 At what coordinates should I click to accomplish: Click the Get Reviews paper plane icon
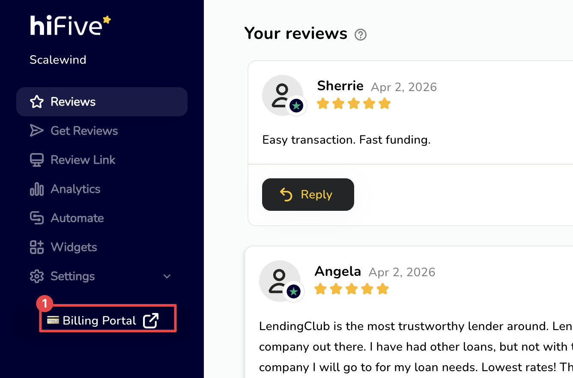[37, 131]
